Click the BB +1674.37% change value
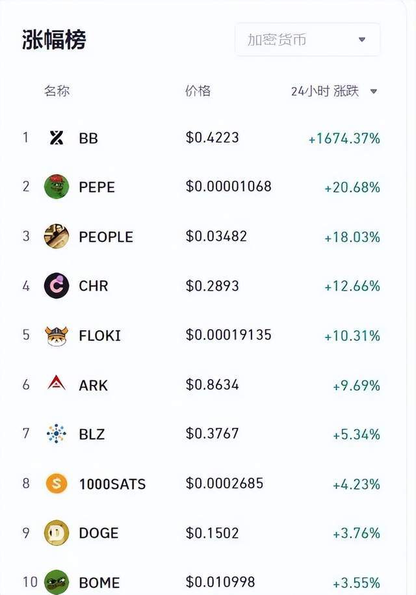The height and width of the screenshot is (595, 416). 344,139
